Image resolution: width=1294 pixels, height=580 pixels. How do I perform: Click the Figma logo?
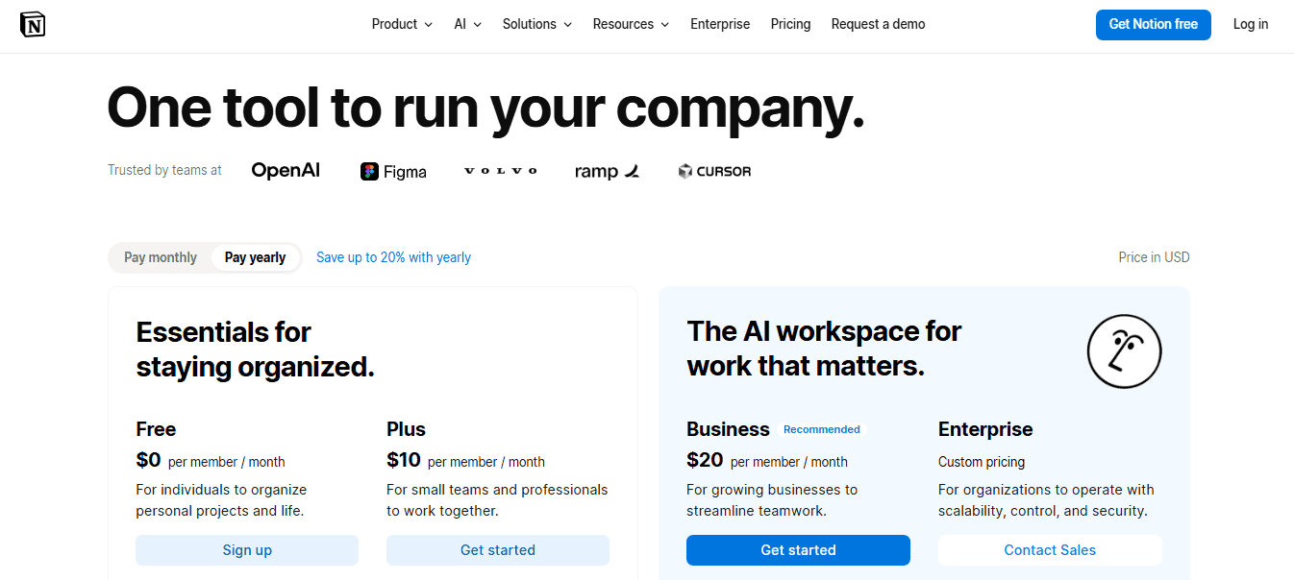point(393,171)
